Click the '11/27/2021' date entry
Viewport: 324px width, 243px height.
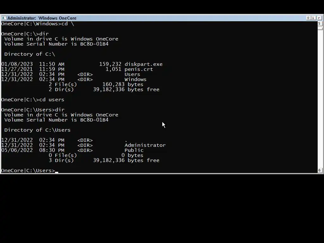[17, 69]
